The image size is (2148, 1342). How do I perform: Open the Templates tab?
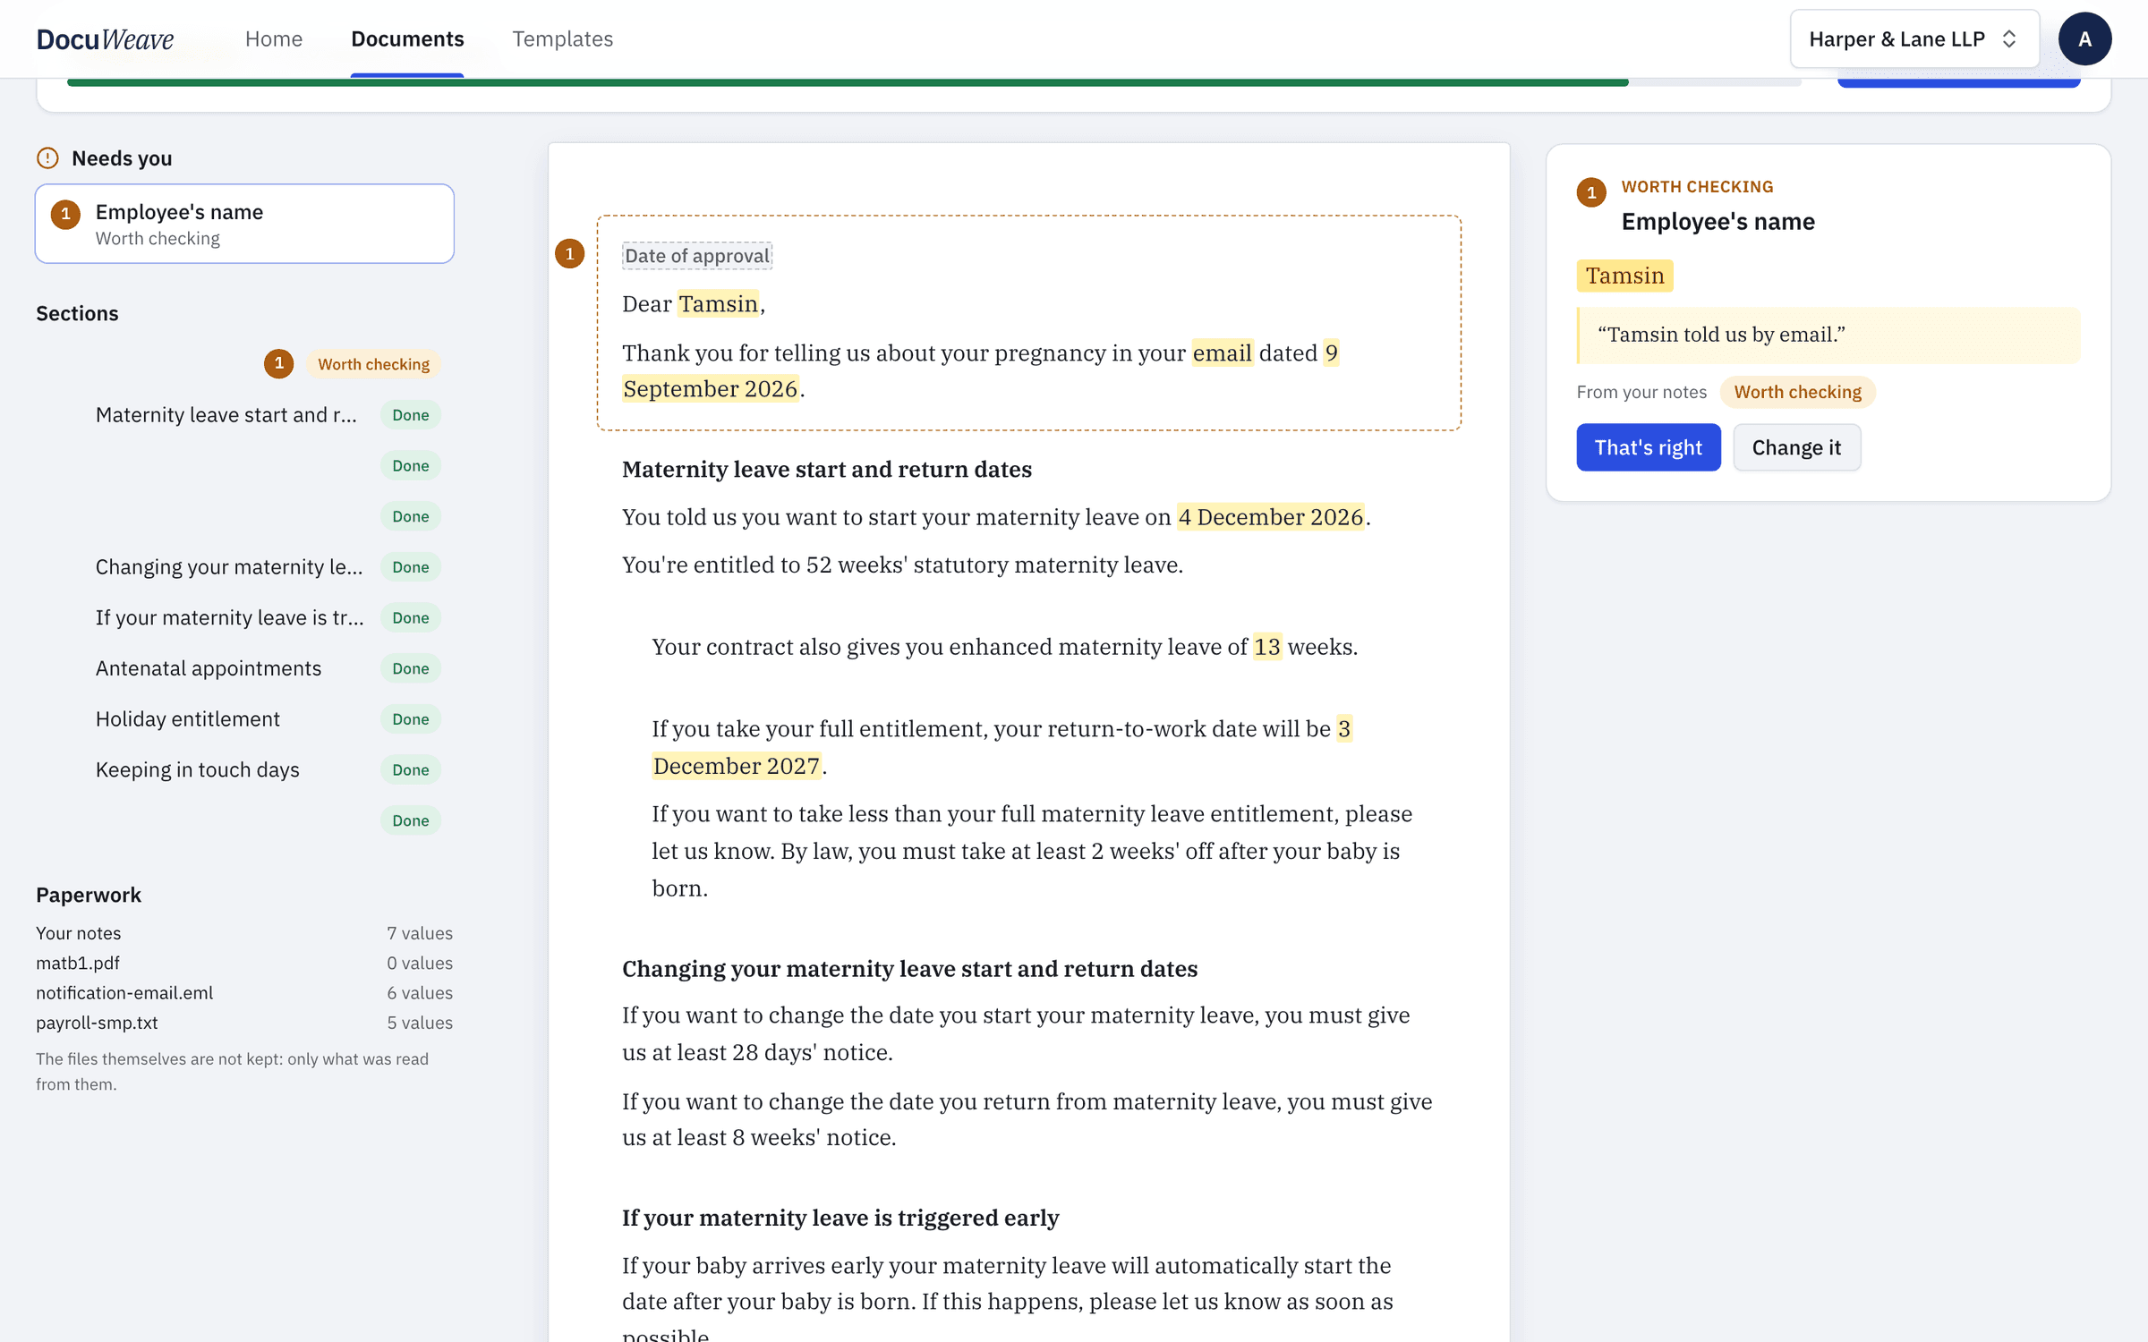pos(562,38)
